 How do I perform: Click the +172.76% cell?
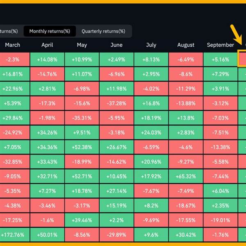pyautogui.click(x=15, y=235)
